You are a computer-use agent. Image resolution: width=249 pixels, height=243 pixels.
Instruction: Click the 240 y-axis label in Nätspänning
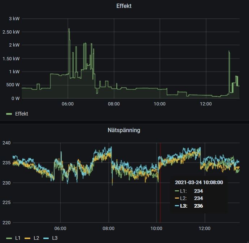pyautogui.click(x=7, y=143)
